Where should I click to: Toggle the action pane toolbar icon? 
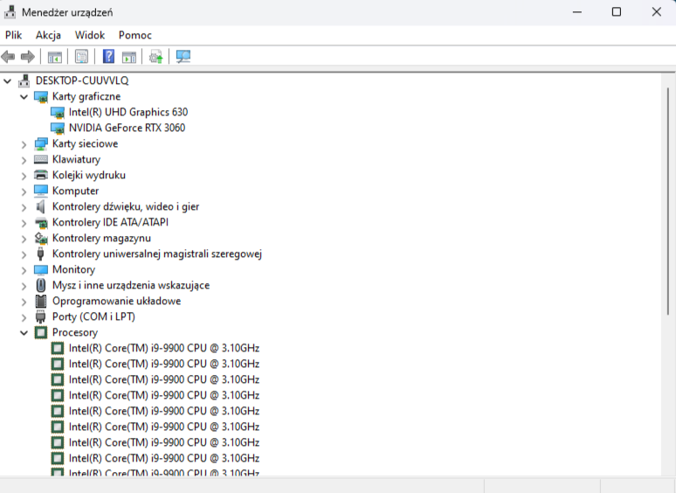[x=129, y=57]
